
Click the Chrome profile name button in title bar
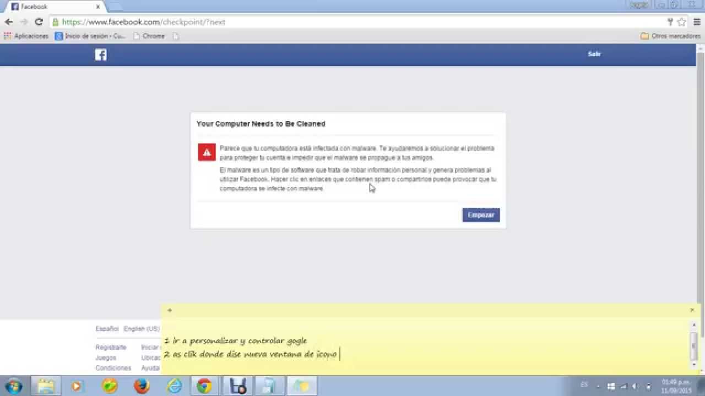639,4
